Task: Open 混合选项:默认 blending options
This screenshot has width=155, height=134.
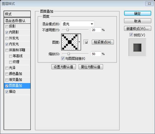Action: pyautogui.click(x=17, y=21)
